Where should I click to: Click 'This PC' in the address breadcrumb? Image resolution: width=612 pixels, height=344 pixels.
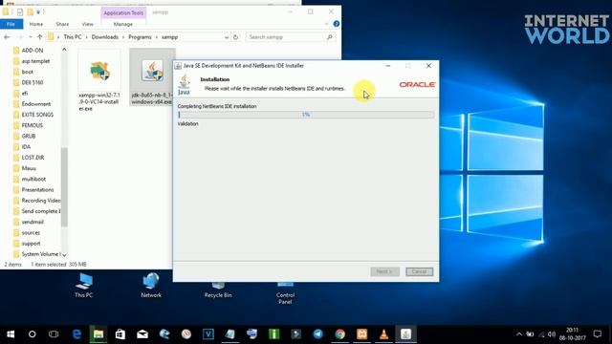click(73, 37)
